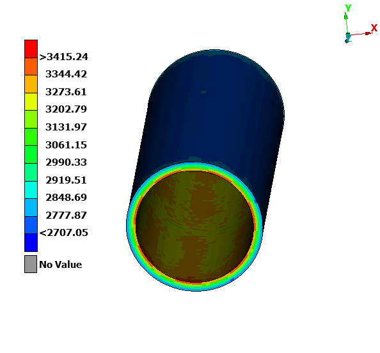The height and width of the screenshot is (353, 380).
Task: Click the legend maximum value >3415.24
Action: [64, 57]
